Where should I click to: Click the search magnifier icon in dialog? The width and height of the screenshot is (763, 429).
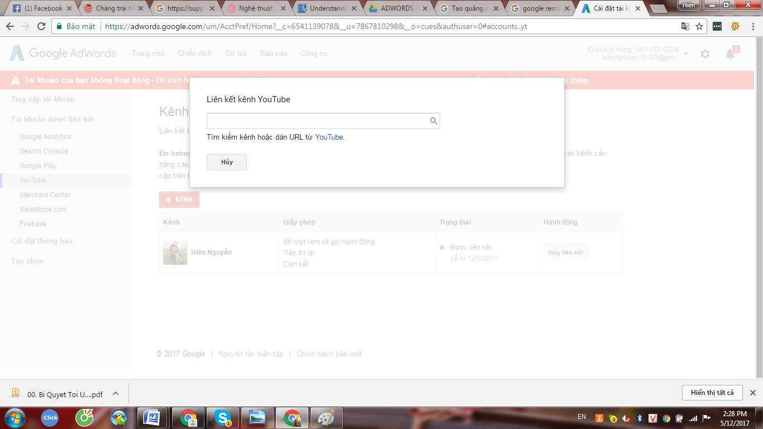(433, 121)
